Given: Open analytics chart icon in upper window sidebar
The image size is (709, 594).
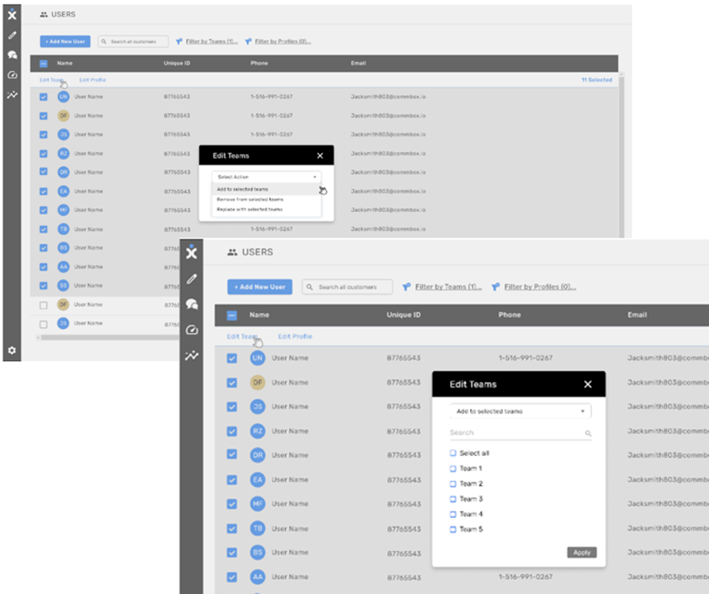Looking at the screenshot, I should [x=12, y=94].
